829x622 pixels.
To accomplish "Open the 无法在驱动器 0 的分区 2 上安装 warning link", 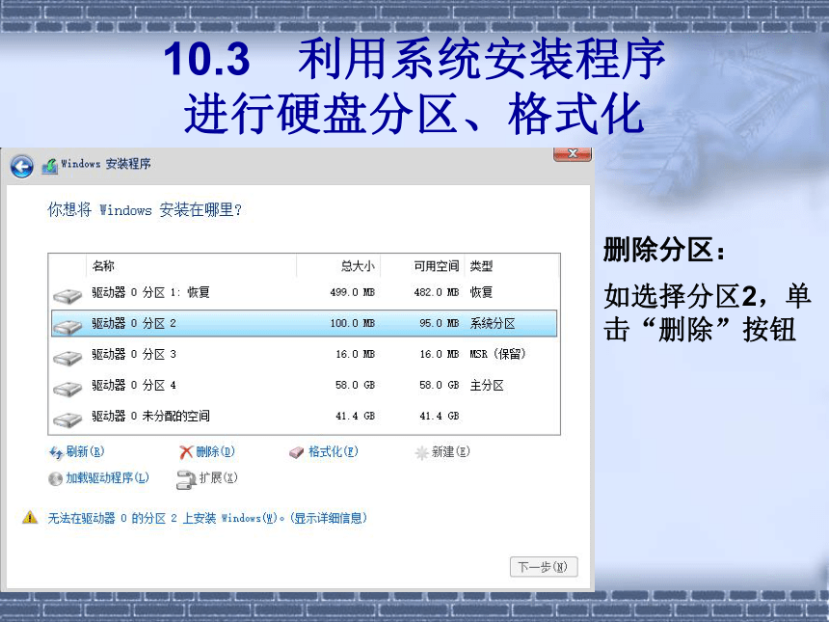I will click(x=207, y=518).
